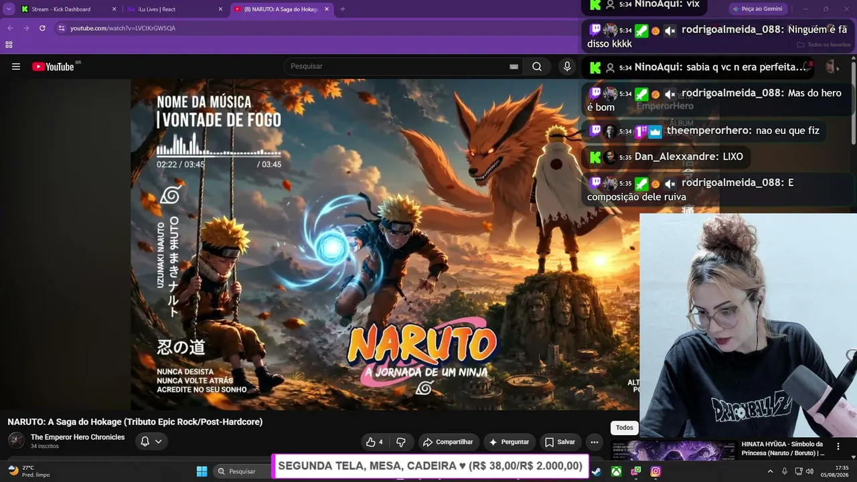
Task: Click the video title NARUTO: A Saga do Hokage
Action: click(135, 422)
